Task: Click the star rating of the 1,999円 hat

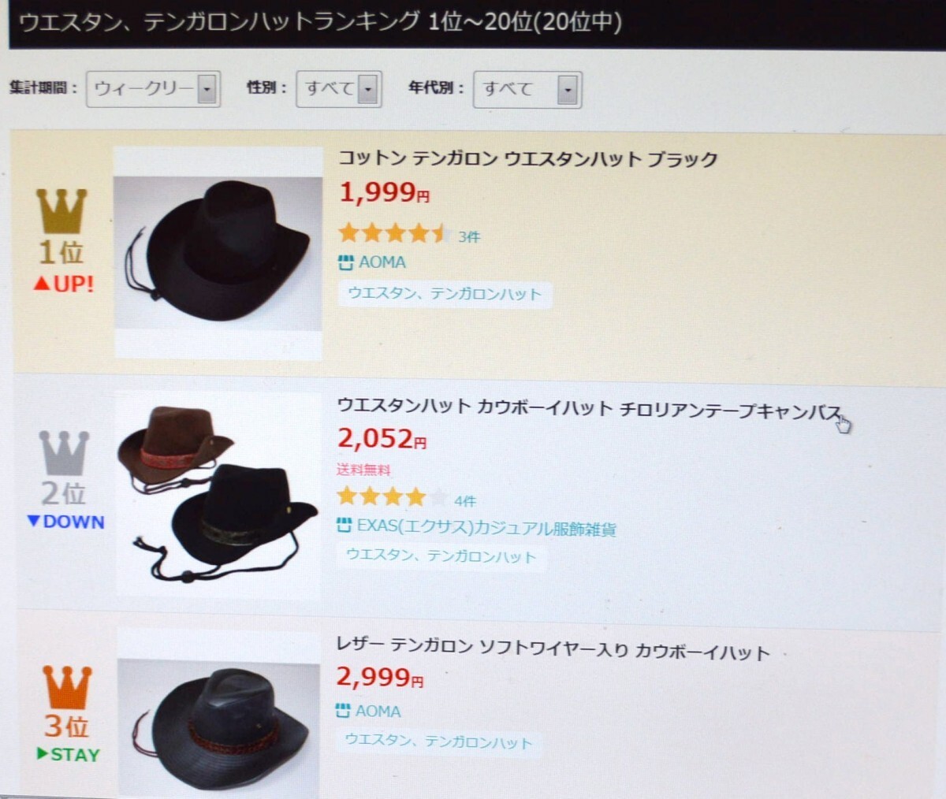Action: (x=394, y=232)
